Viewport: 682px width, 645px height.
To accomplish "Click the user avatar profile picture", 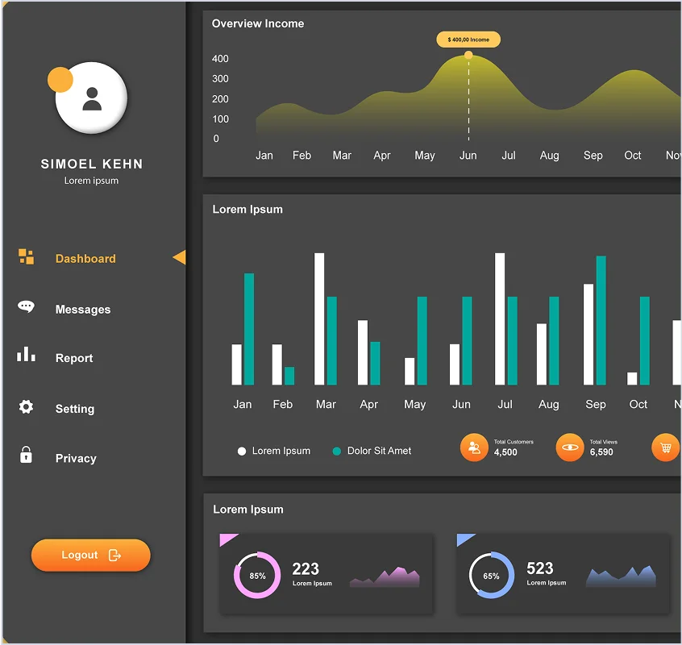I will [x=91, y=98].
